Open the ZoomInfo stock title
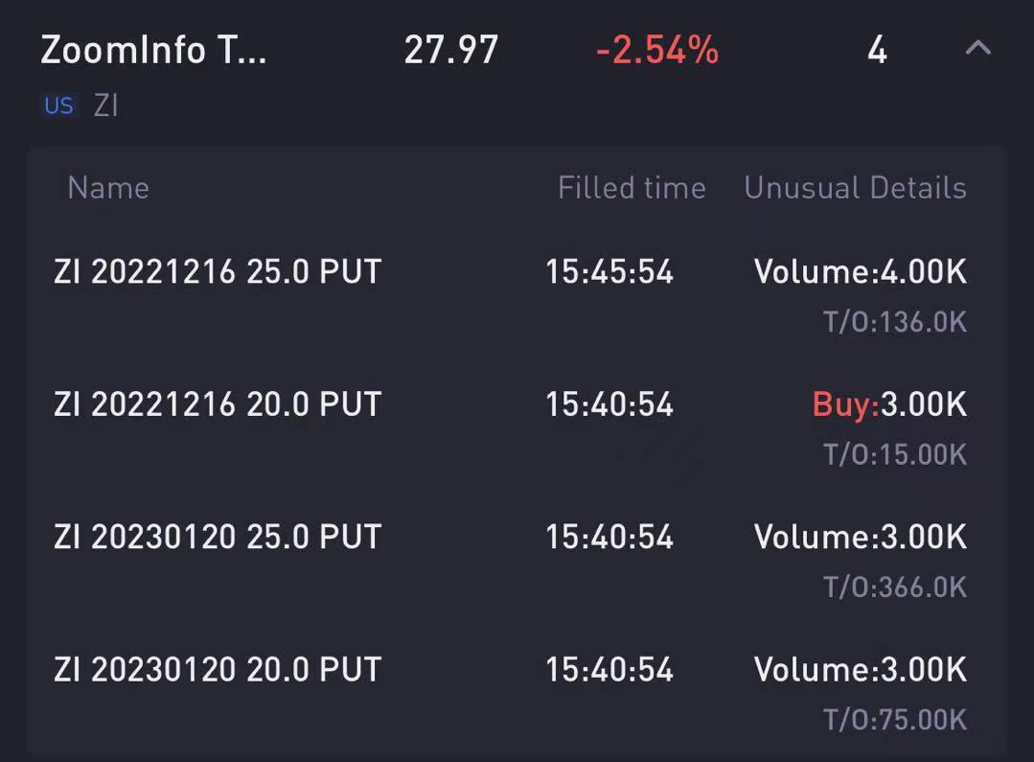The image size is (1034, 762). tap(153, 49)
